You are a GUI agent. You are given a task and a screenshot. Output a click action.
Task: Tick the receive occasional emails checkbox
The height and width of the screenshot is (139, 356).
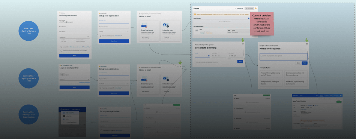[61, 50]
